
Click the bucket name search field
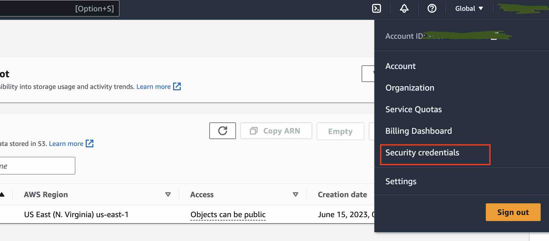tap(37, 166)
